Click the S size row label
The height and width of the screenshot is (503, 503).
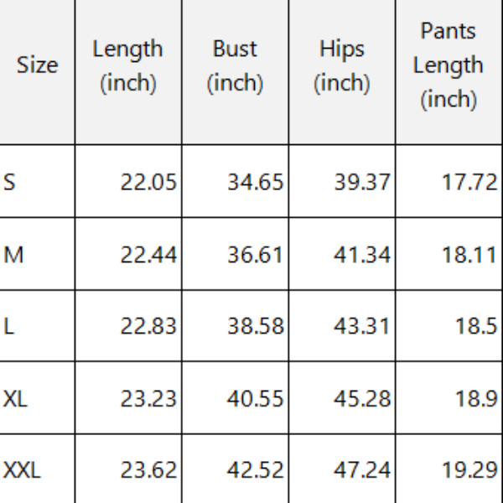[37, 181]
